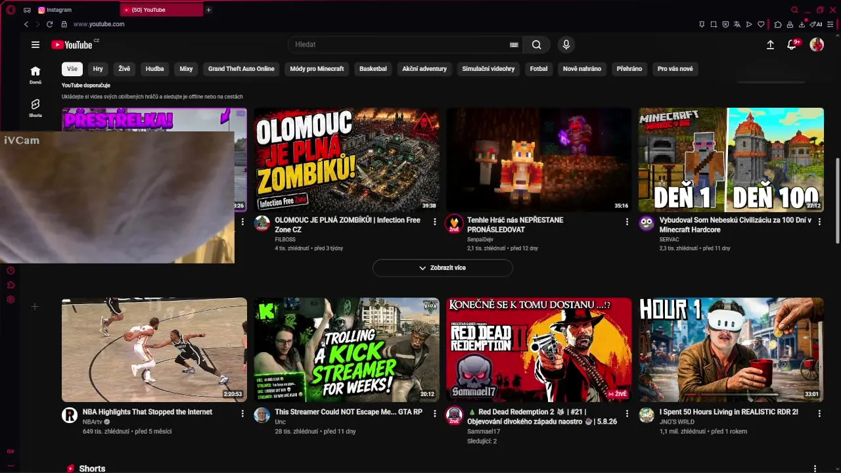Open the Domů home sidebar item
Image resolution: width=841 pixels, height=473 pixels.
tap(35, 75)
